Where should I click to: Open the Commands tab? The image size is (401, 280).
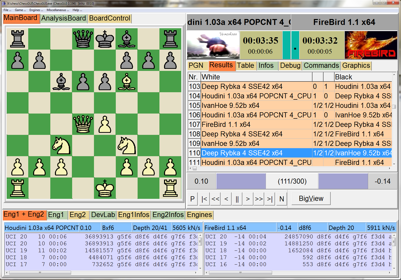[321, 66]
